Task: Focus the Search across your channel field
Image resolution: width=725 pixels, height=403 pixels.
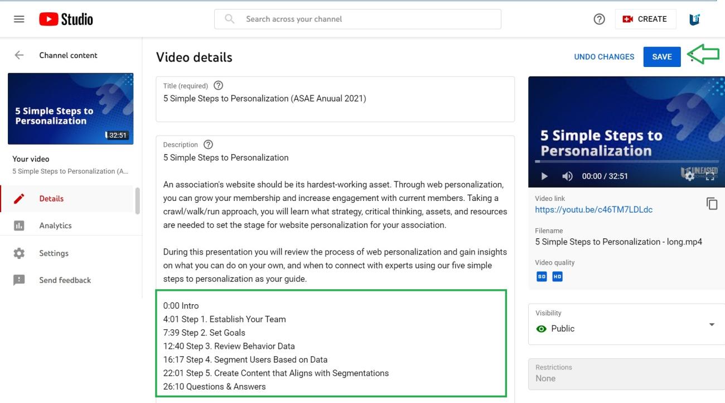Action: point(357,19)
